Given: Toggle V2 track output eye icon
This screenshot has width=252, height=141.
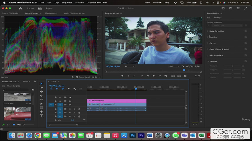Looking at the screenshot, I should pos(70,101).
